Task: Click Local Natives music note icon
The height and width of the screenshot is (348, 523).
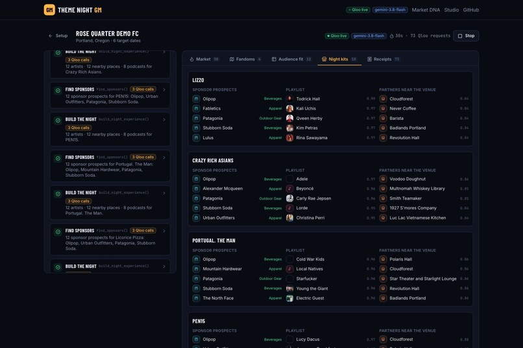Action: click(289, 269)
